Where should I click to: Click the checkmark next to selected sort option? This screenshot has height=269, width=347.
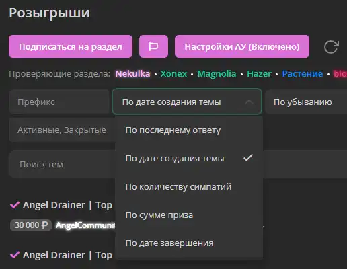pyautogui.click(x=248, y=158)
